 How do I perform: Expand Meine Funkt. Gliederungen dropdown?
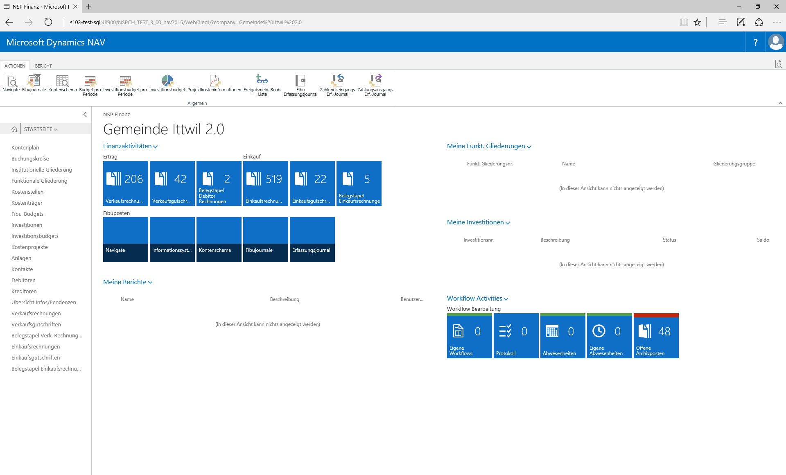pyautogui.click(x=489, y=146)
